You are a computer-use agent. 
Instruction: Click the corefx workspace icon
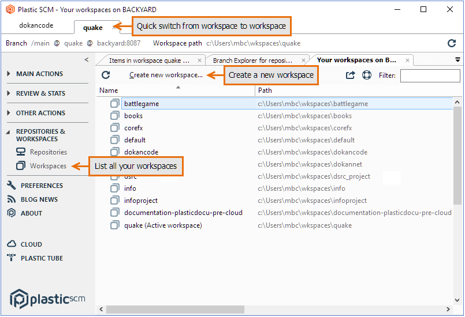tap(115, 127)
